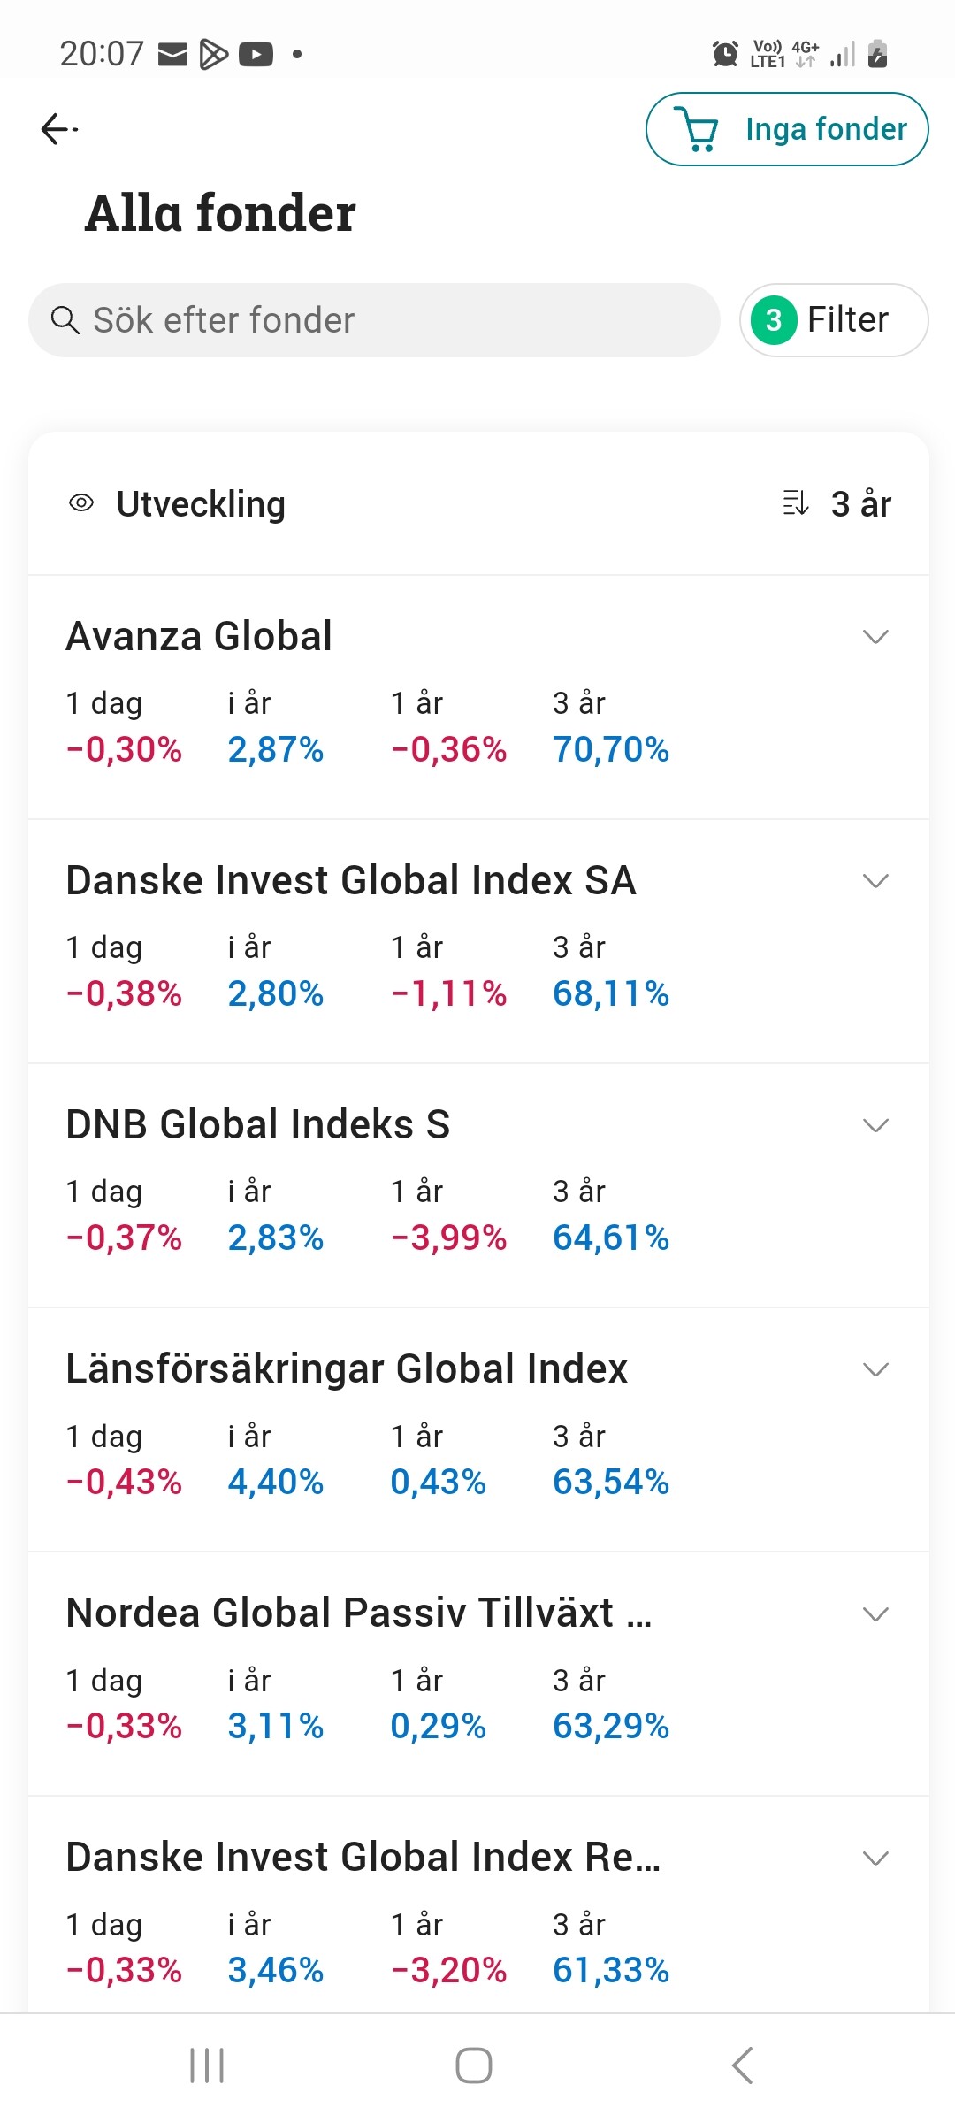Expand the Avanza Global fund row
This screenshot has width=955, height=2123.
coord(875,637)
